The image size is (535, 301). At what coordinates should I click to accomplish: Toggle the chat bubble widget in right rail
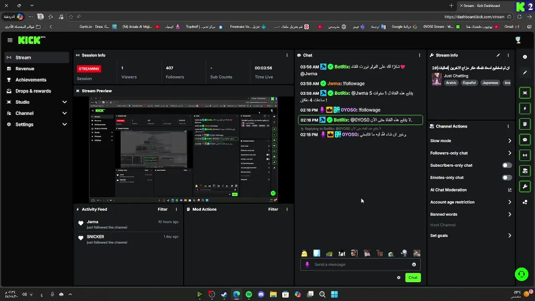(525, 140)
